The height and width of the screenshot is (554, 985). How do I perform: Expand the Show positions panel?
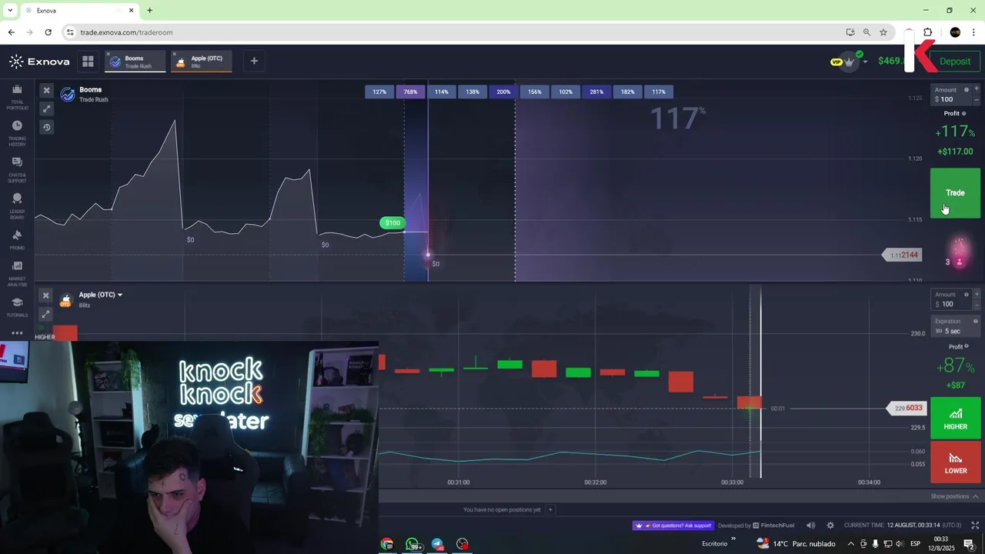click(x=954, y=496)
